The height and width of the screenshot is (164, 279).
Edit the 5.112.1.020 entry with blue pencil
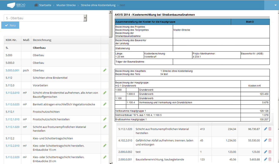266,129
